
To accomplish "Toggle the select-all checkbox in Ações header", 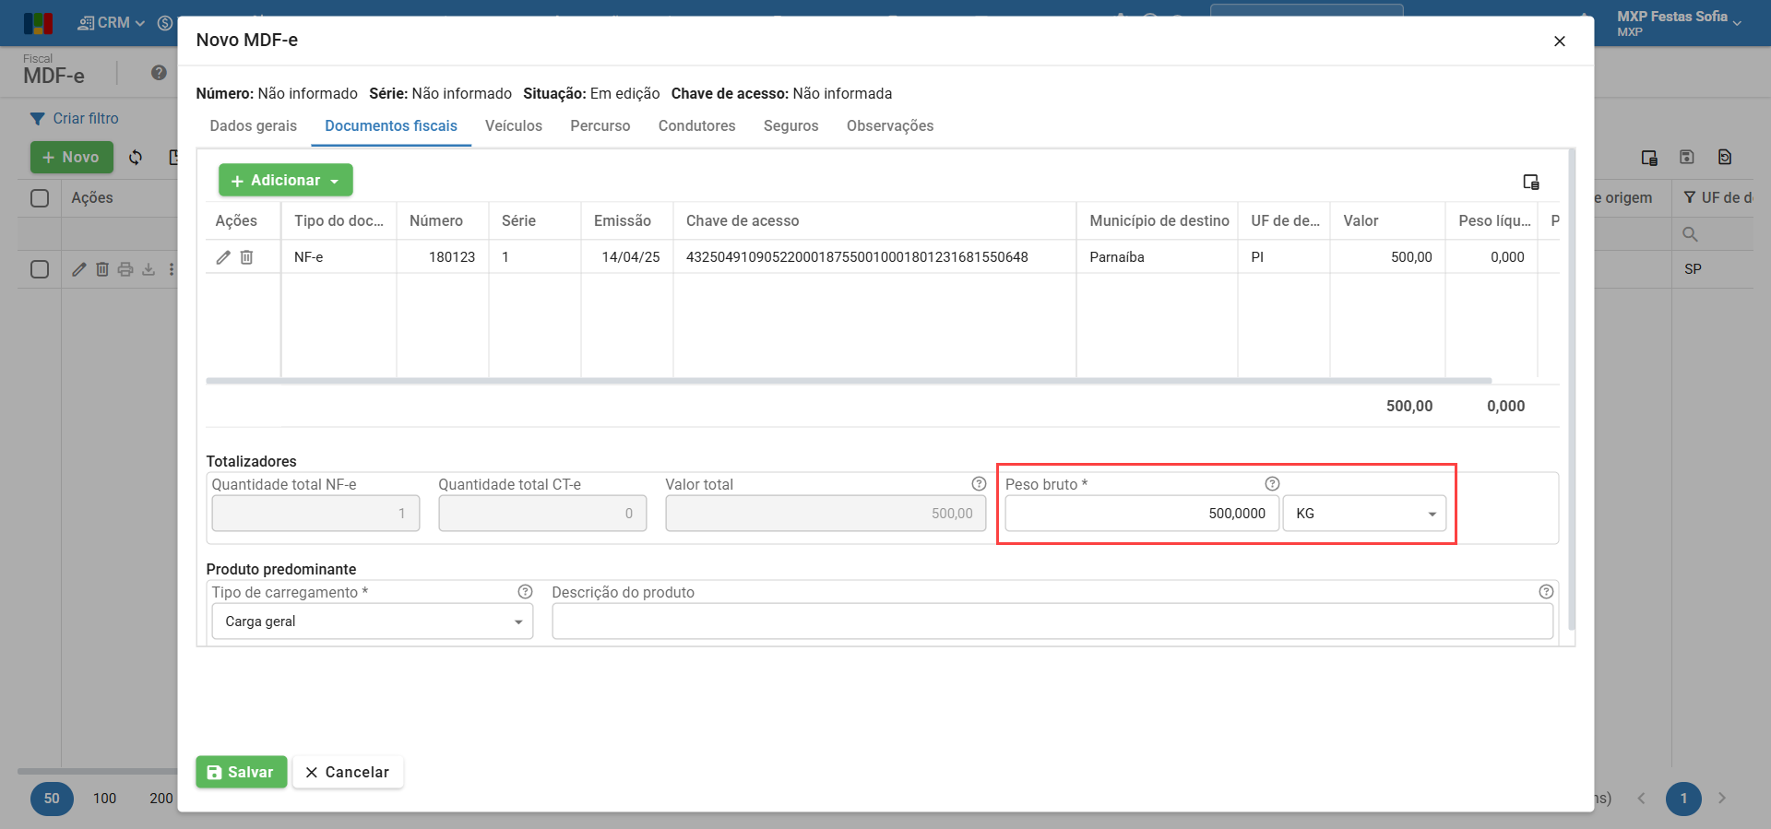I will (x=40, y=198).
